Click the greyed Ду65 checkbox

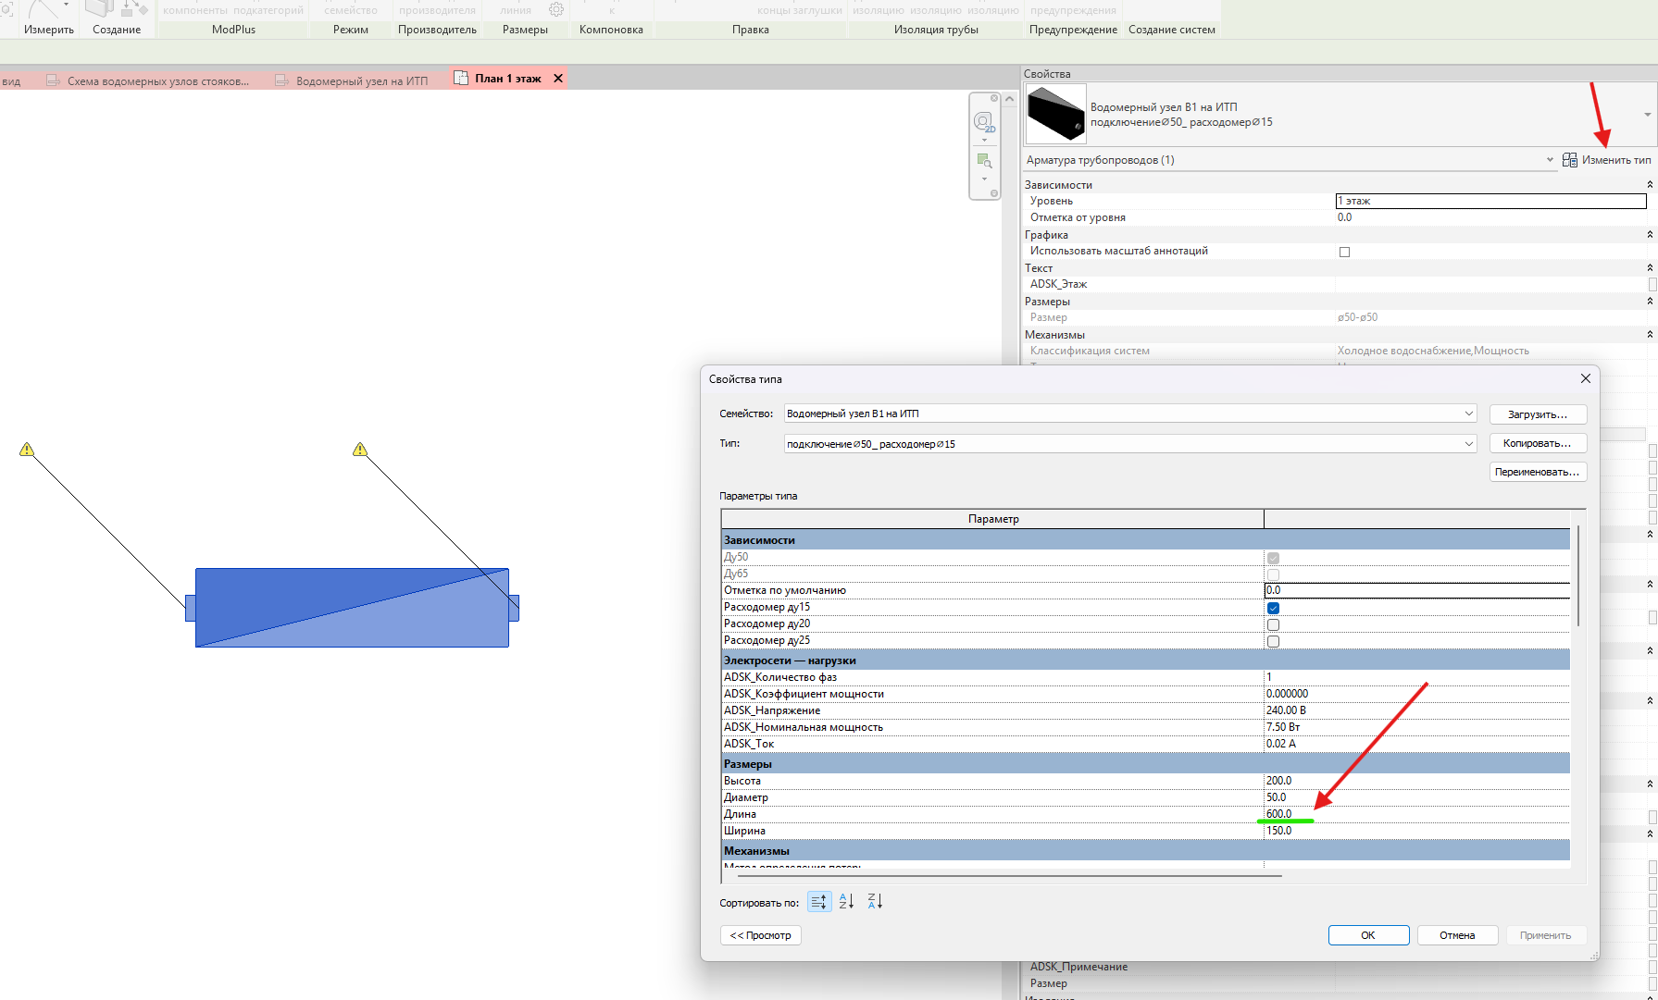point(1273,574)
